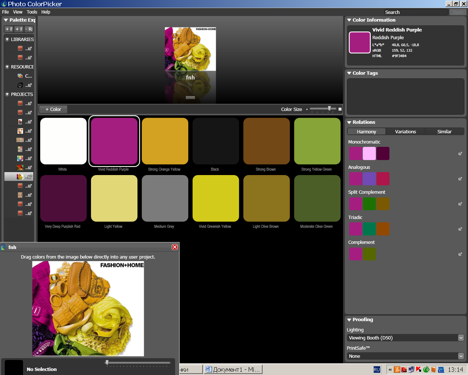468x375 pixels.
Task: Click the fnh preview thumbnail in the top panel
Action: [190, 49]
